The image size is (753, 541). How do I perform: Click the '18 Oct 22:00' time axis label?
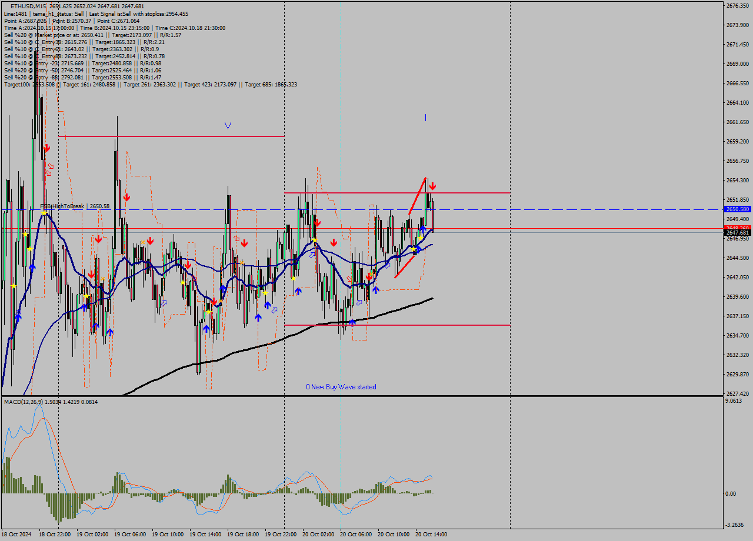(x=55, y=535)
